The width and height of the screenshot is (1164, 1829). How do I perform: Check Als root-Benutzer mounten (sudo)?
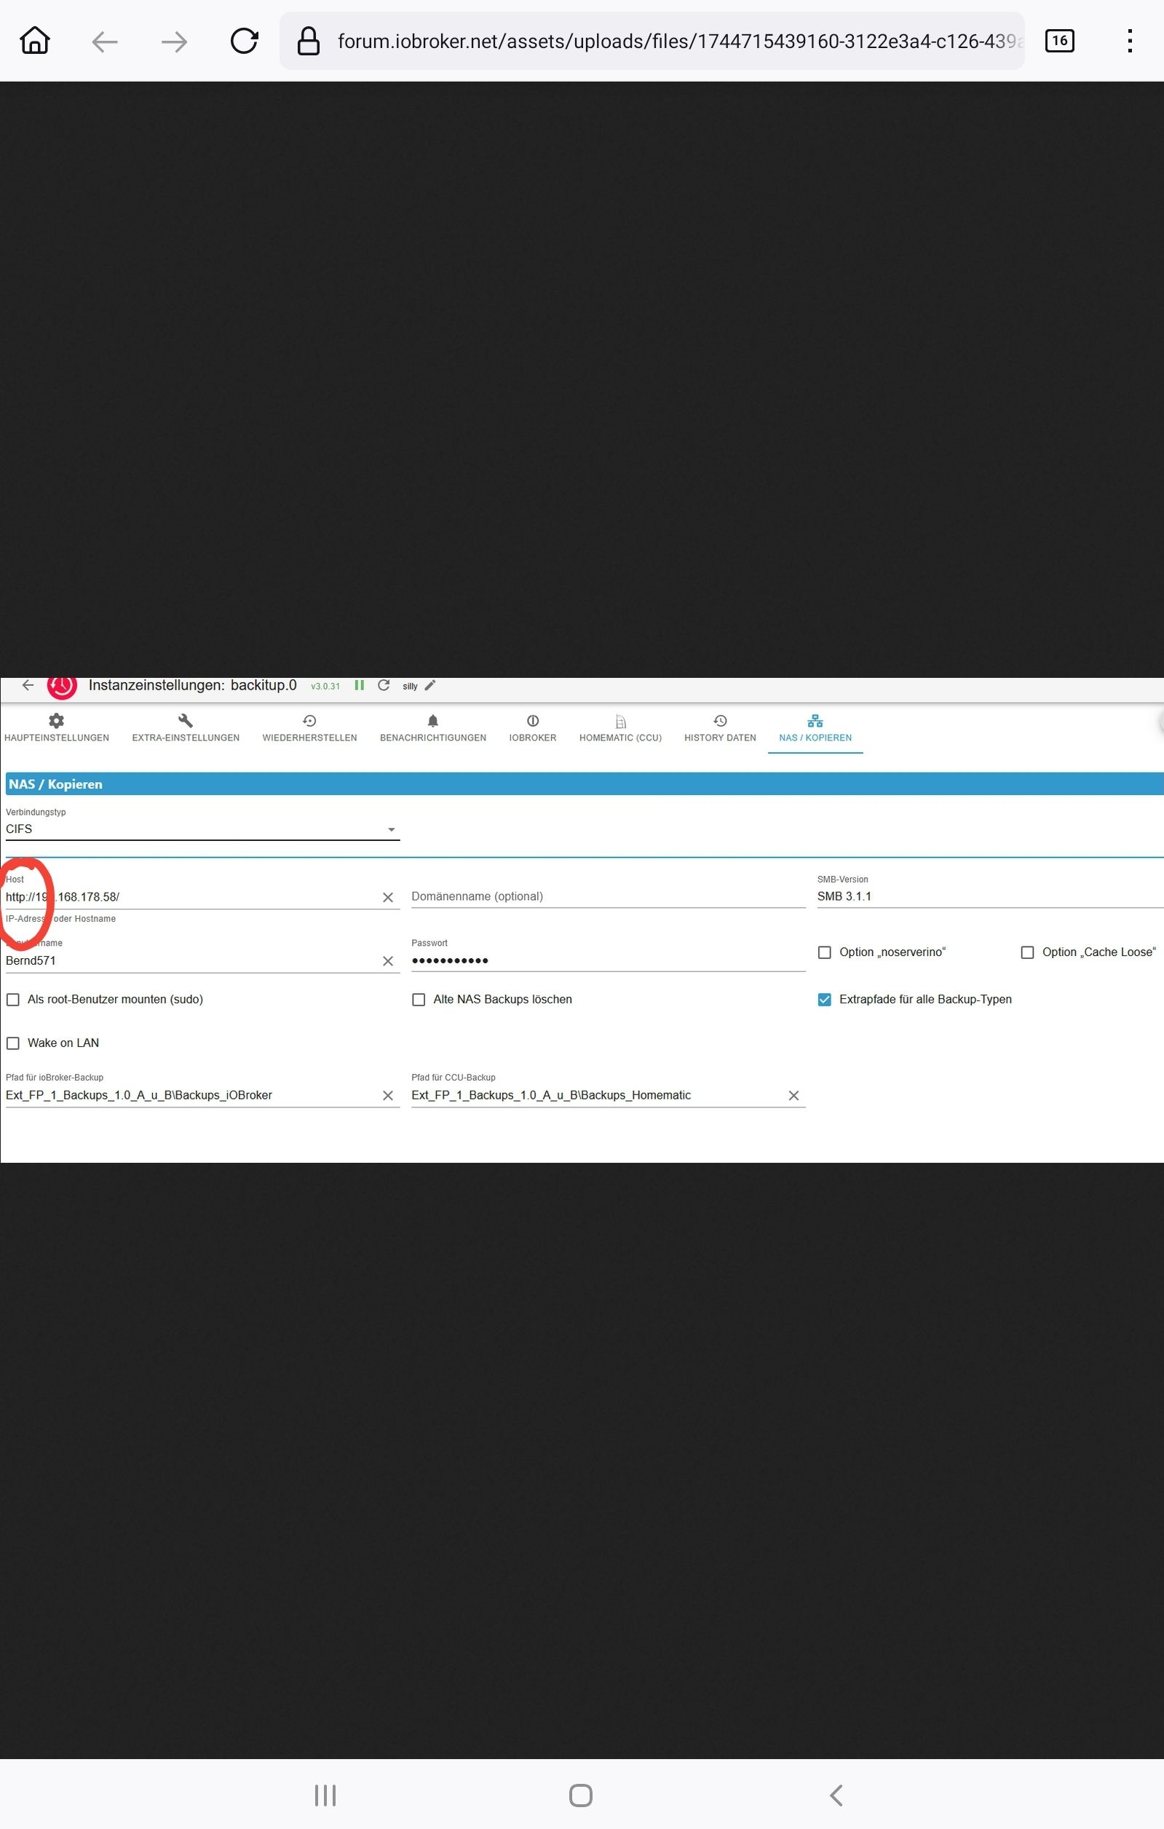click(x=13, y=1000)
